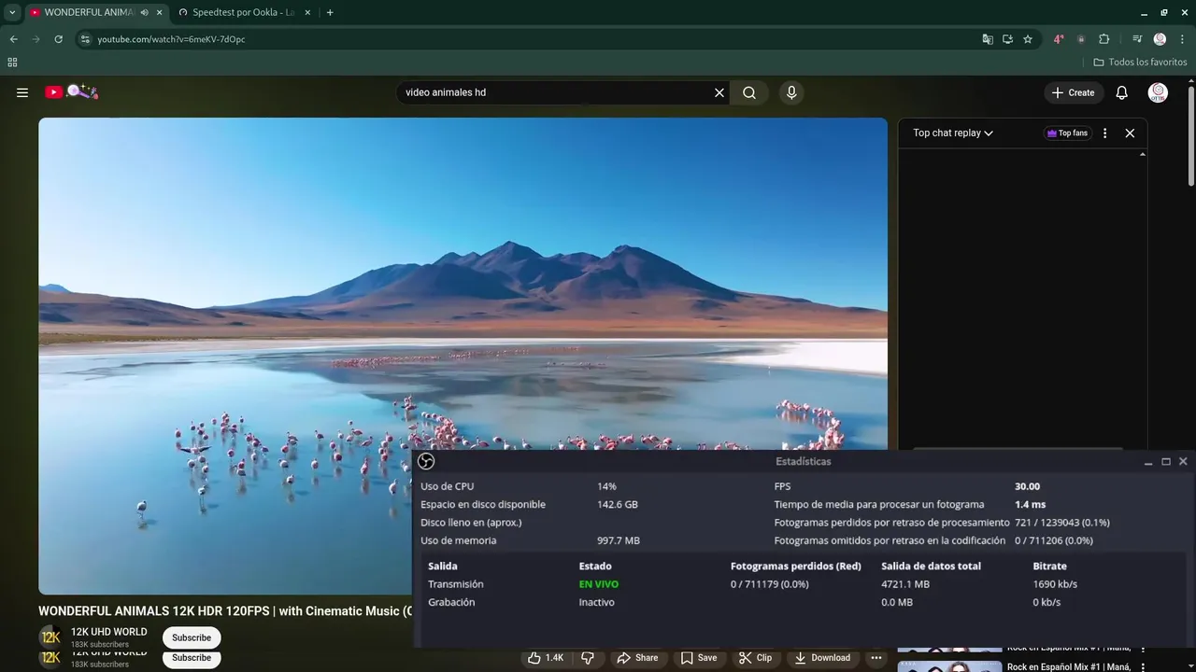
Task: Open the Todos los favoritos folder
Action: point(1140,63)
